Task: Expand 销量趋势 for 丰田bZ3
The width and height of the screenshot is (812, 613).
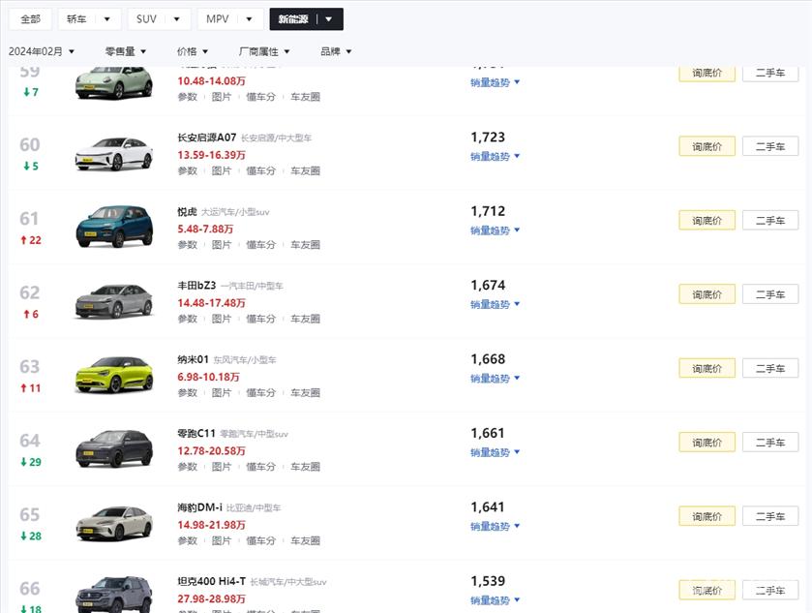Action: pyautogui.click(x=495, y=304)
